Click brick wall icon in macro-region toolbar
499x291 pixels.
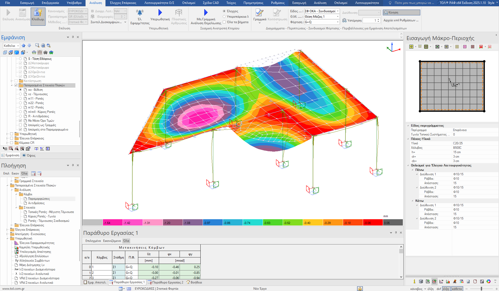[472, 47]
